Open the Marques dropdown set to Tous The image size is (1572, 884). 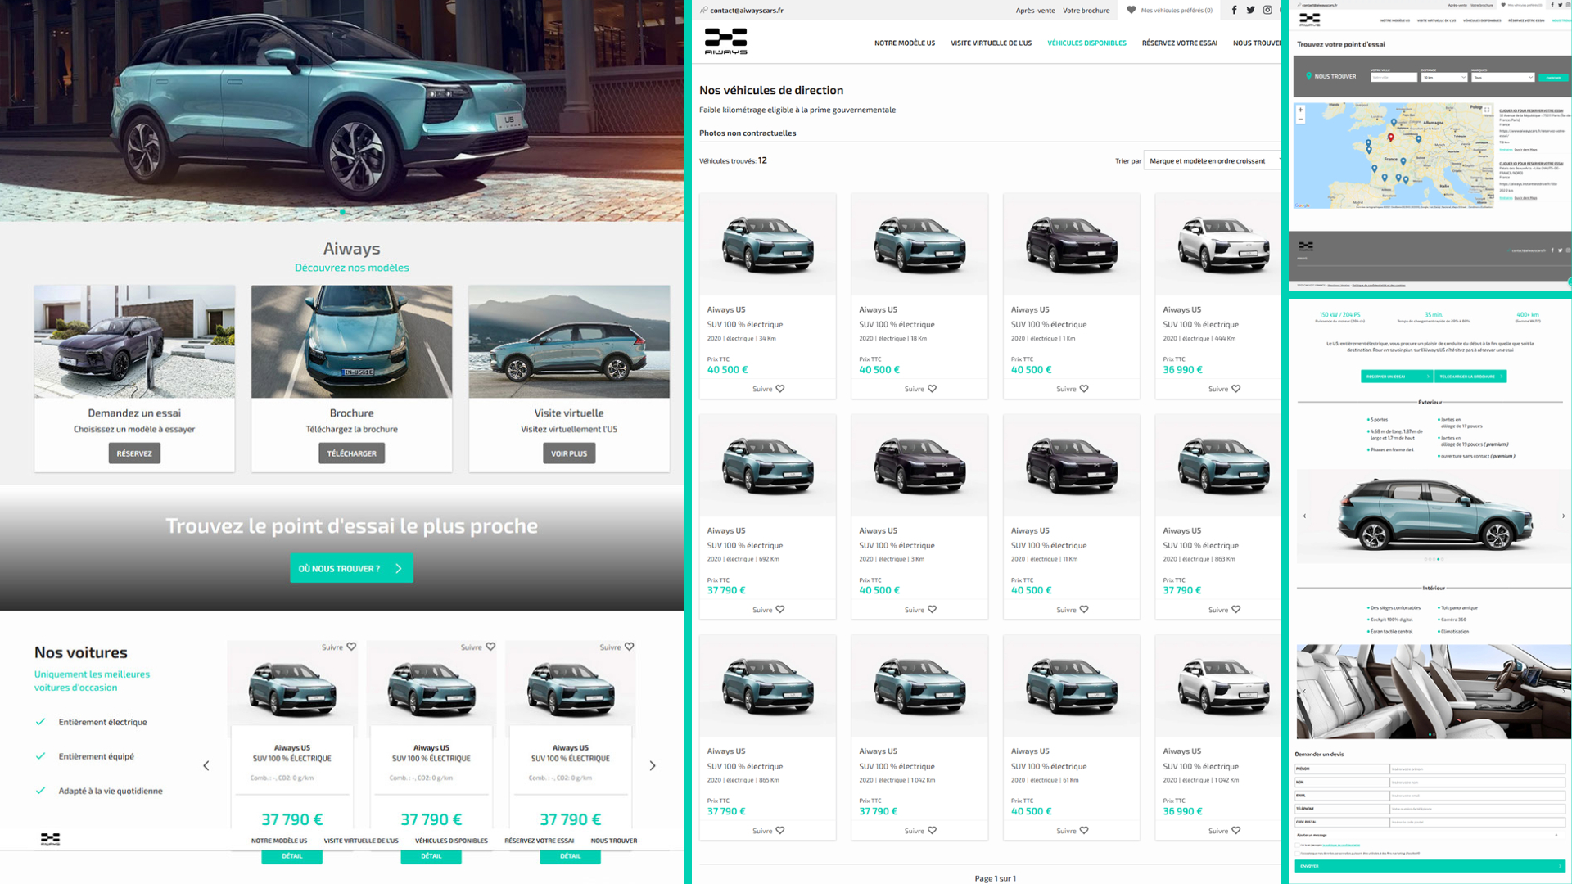pyautogui.click(x=1503, y=77)
